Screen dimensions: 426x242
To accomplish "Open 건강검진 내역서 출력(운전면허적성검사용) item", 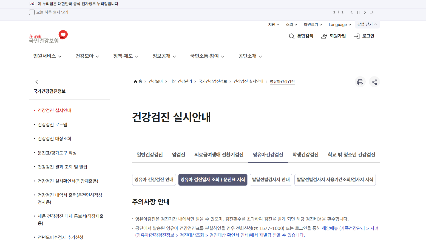I will coord(70,199).
